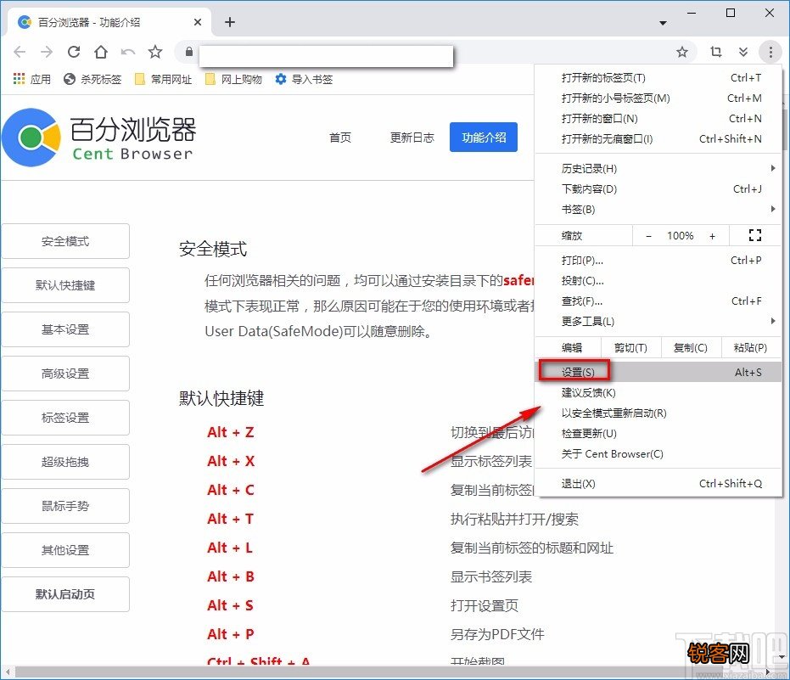Screen dimensions: 790x680
Task: Click 其他设置 sidebar button
Action: (x=65, y=550)
